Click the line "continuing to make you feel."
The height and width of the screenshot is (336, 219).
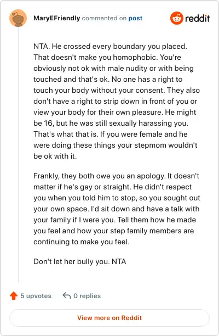(x=82, y=242)
